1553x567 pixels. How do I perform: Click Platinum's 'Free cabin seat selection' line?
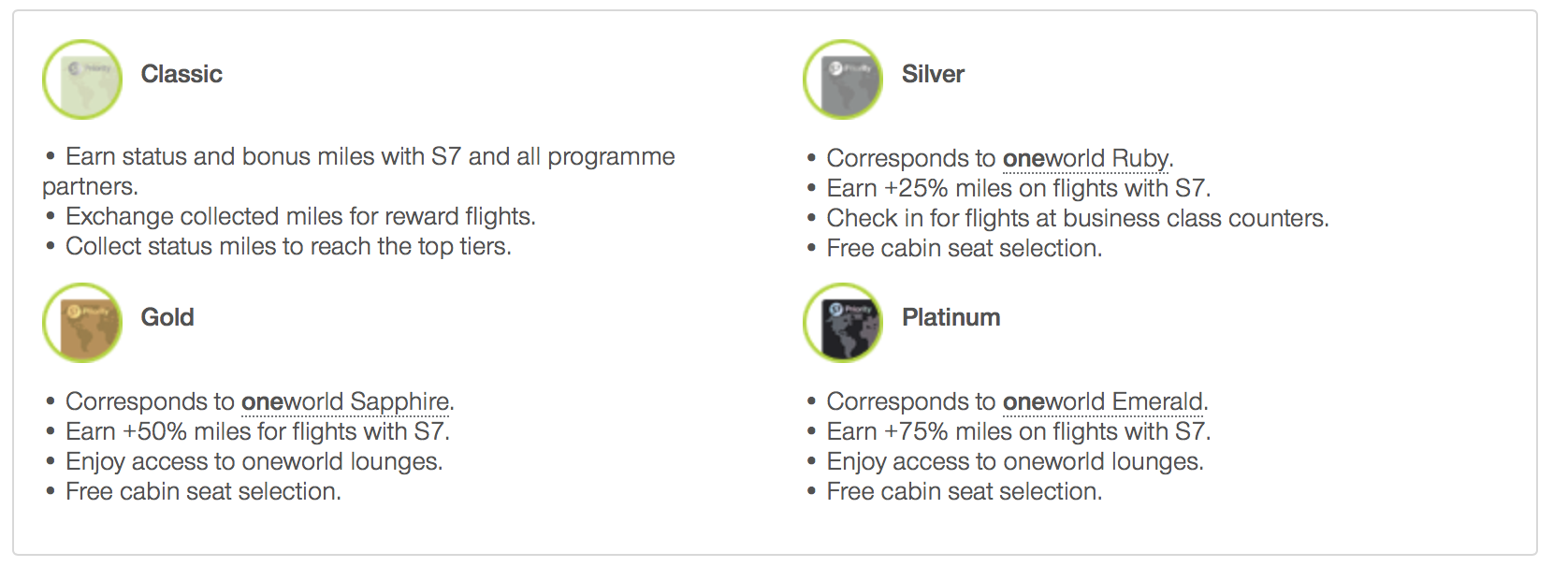(965, 491)
